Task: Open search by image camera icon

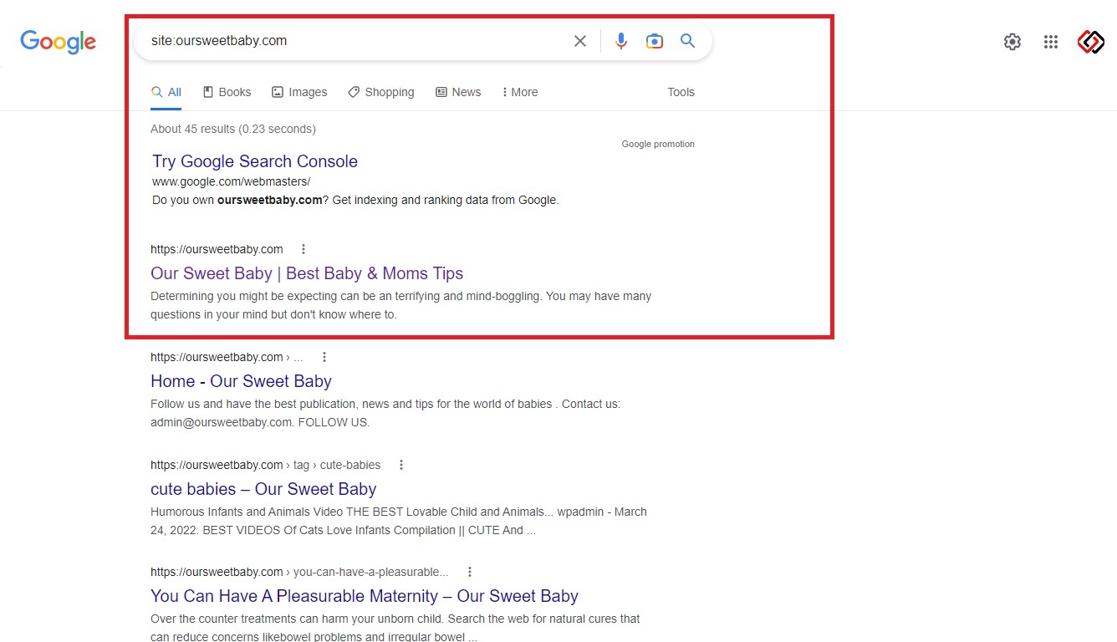Action: [x=655, y=41]
